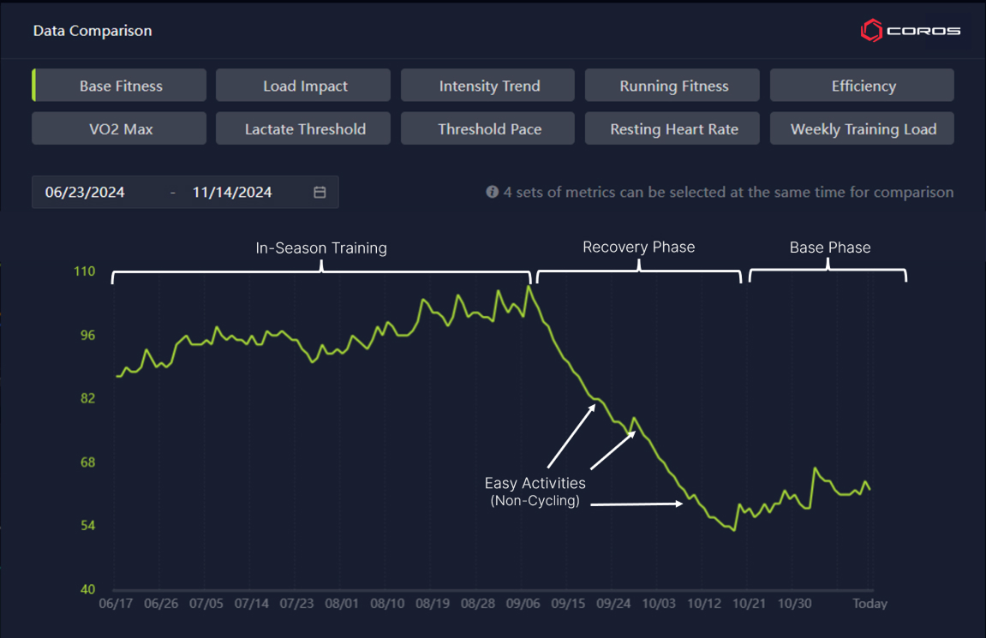Edit the end date 11/14/2024

pyautogui.click(x=232, y=193)
